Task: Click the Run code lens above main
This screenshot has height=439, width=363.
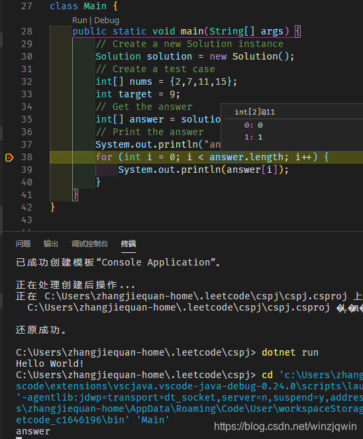Action: point(79,21)
